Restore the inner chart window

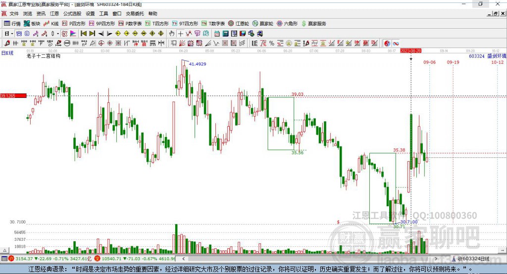click(496, 13)
